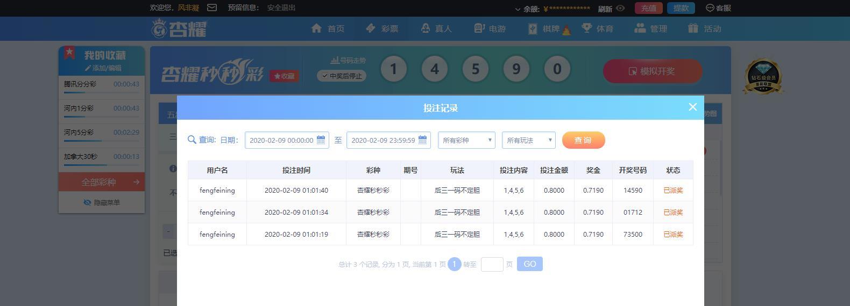Toggle balance visibility eye icon
Image resolution: width=850 pixels, height=306 pixels.
[x=620, y=8]
